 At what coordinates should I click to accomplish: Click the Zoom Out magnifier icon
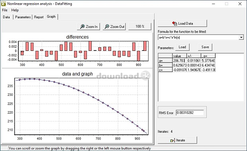point(107,27)
